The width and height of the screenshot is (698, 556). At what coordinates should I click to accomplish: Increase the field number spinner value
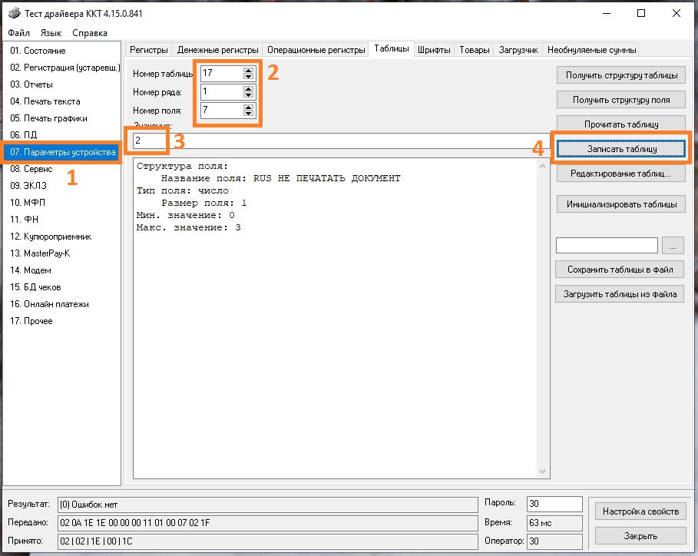[x=248, y=107]
